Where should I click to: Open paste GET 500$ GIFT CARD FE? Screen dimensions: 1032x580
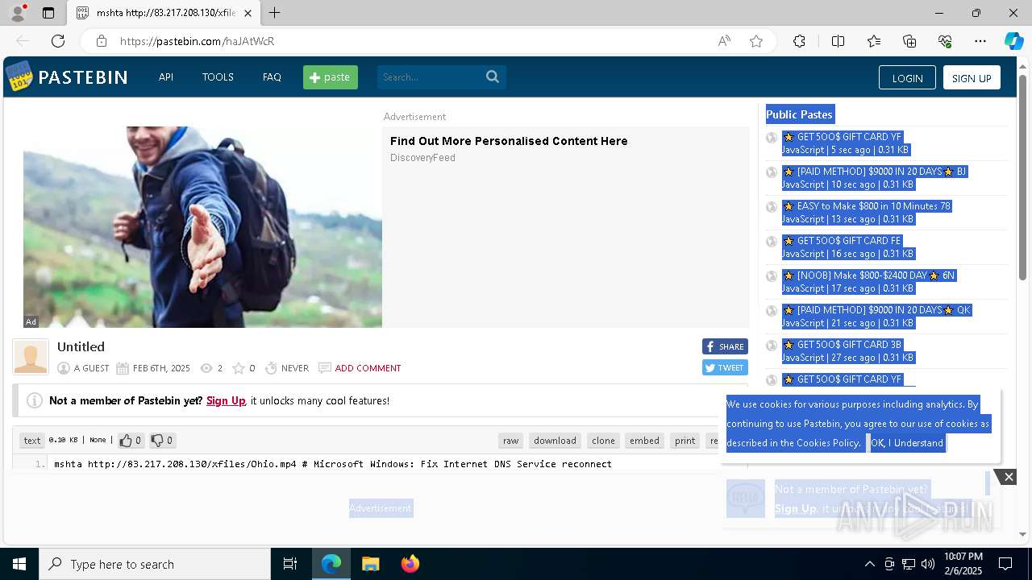click(848, 241)
